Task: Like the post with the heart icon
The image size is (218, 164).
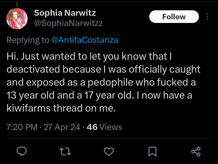Action: tap(109, 152)
